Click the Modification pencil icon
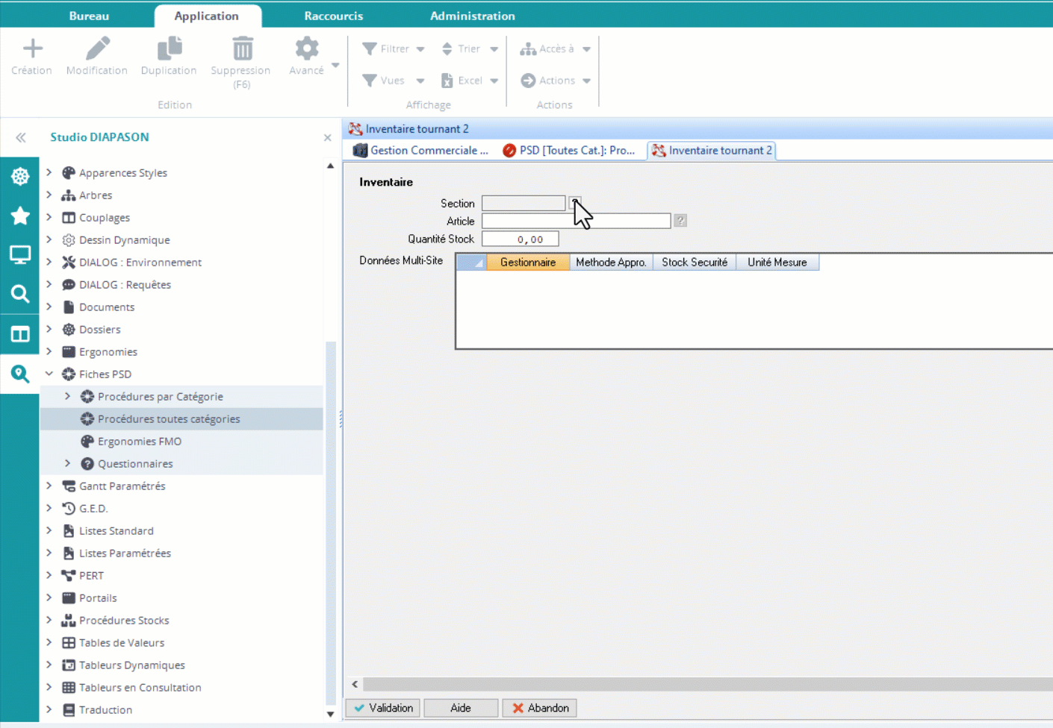The image size is (1053, 728). [x=97, y=49]
